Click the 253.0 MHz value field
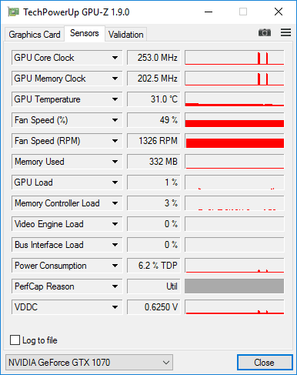The image size is (297, 375). pos(154,58)
